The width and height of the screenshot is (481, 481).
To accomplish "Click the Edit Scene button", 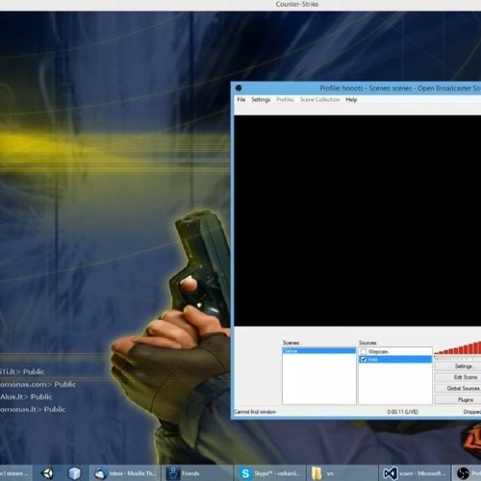I will click(458, 377).
